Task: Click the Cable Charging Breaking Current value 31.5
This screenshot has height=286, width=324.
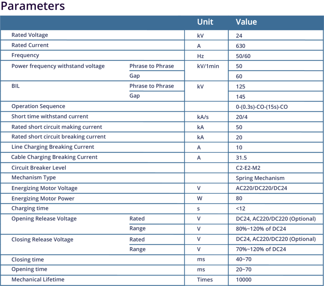Action: (x=241, y=158)
